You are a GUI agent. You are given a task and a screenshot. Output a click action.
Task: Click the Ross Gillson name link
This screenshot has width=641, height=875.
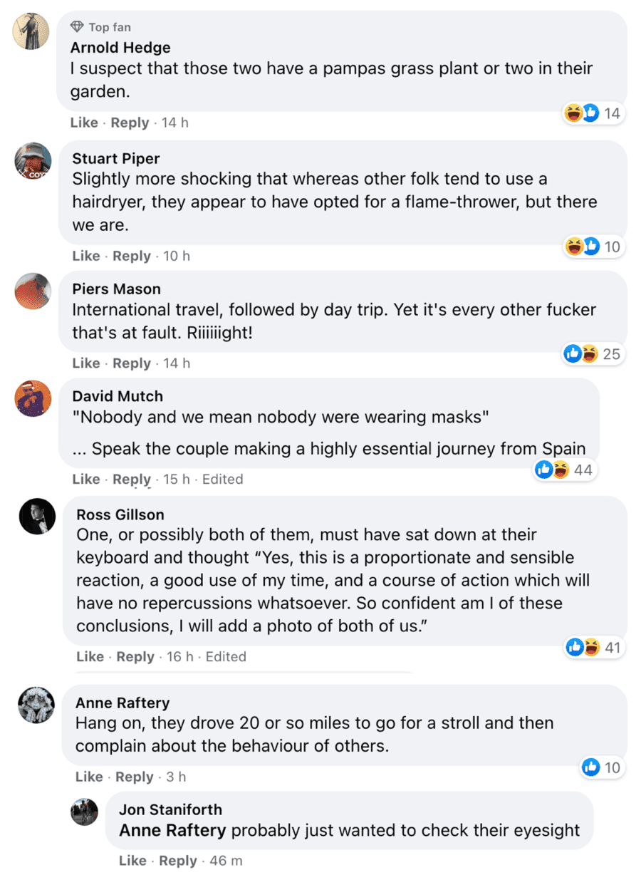pos(120,514)
